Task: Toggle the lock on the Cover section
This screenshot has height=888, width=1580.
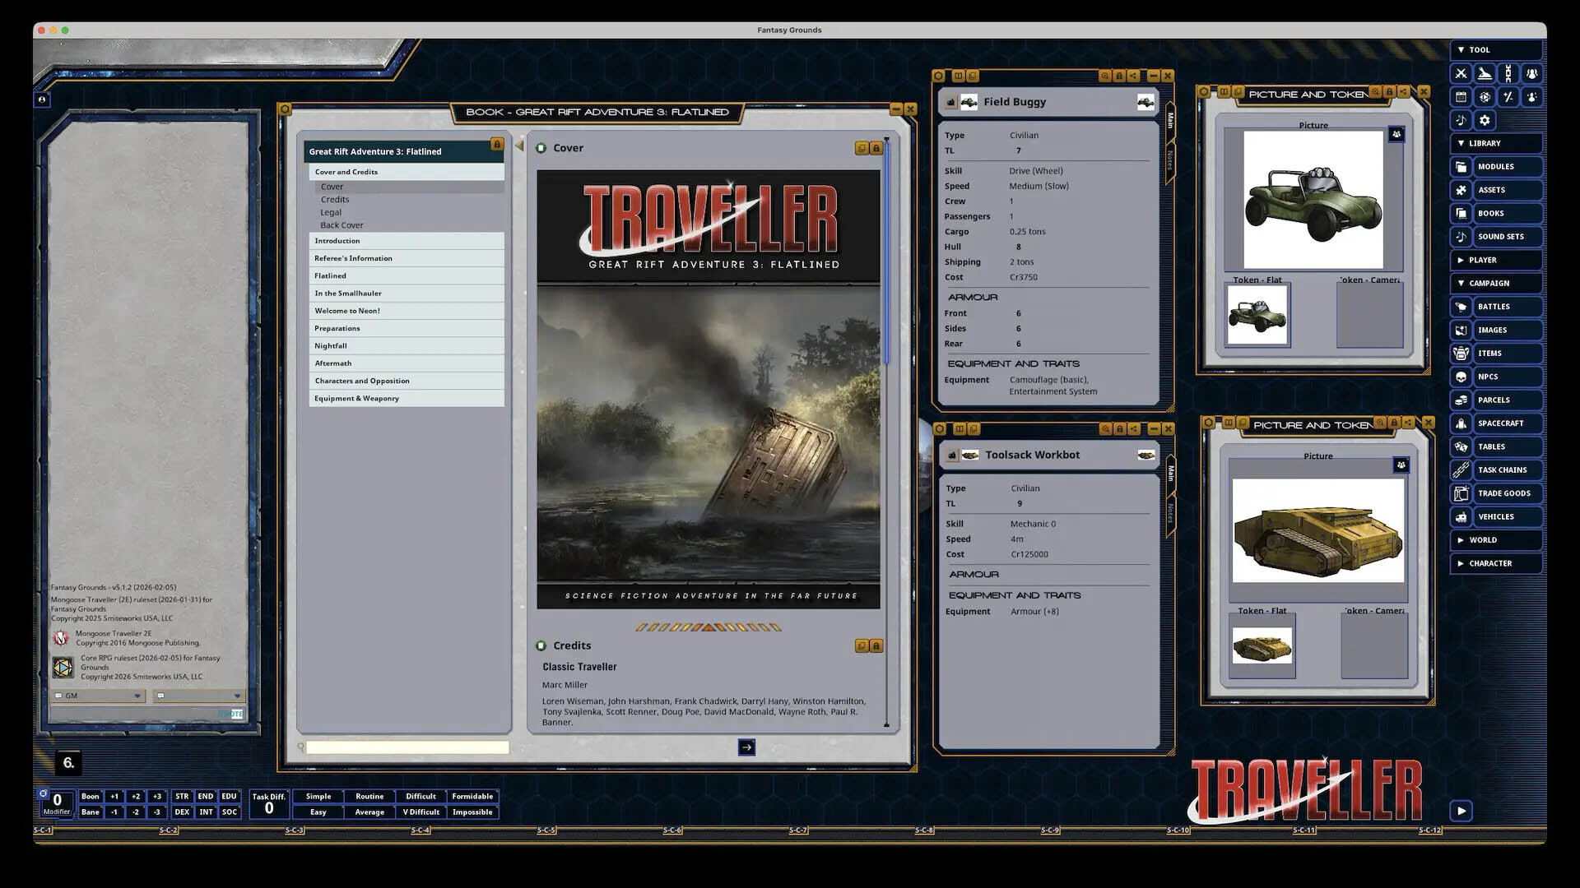Action: (x=876, y=149)
